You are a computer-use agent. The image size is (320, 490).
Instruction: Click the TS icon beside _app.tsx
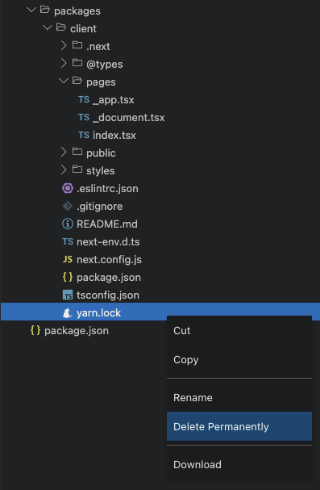point(84,99)
